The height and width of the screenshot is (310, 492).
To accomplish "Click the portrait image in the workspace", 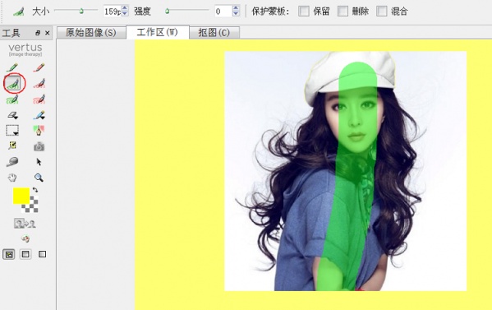I will click(x=346, y=171).
